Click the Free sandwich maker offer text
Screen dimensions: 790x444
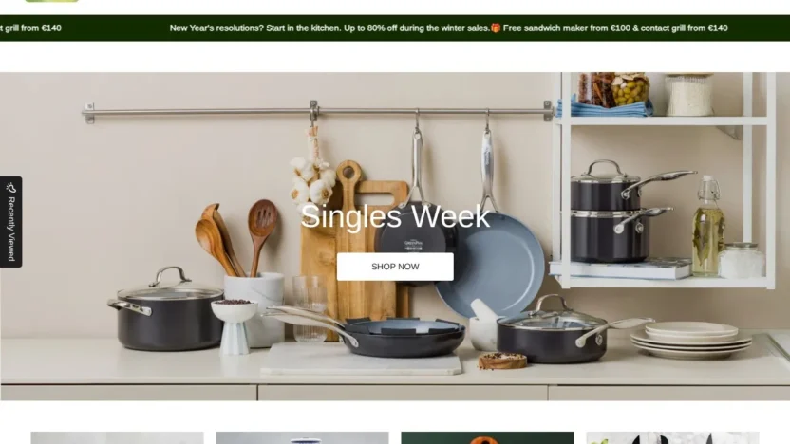(615, 28)
